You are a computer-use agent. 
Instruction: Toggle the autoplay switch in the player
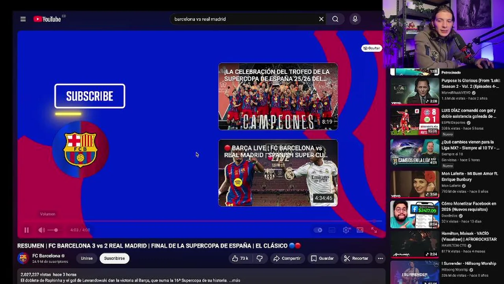coord(319,230)
